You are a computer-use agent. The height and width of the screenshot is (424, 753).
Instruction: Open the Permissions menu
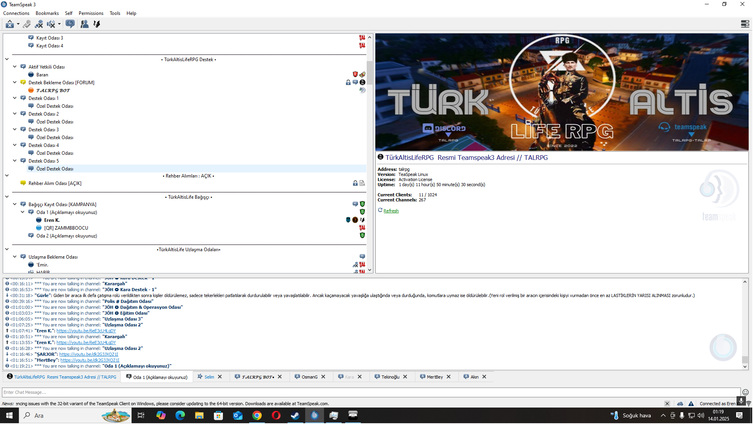[x=91, y=13]
